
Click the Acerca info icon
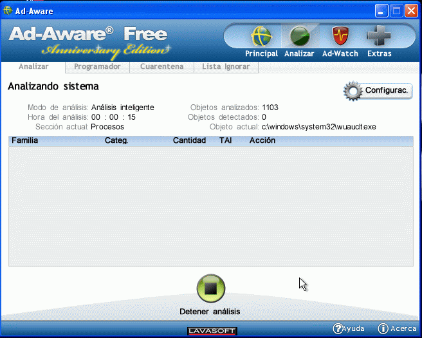coord(383,328)
